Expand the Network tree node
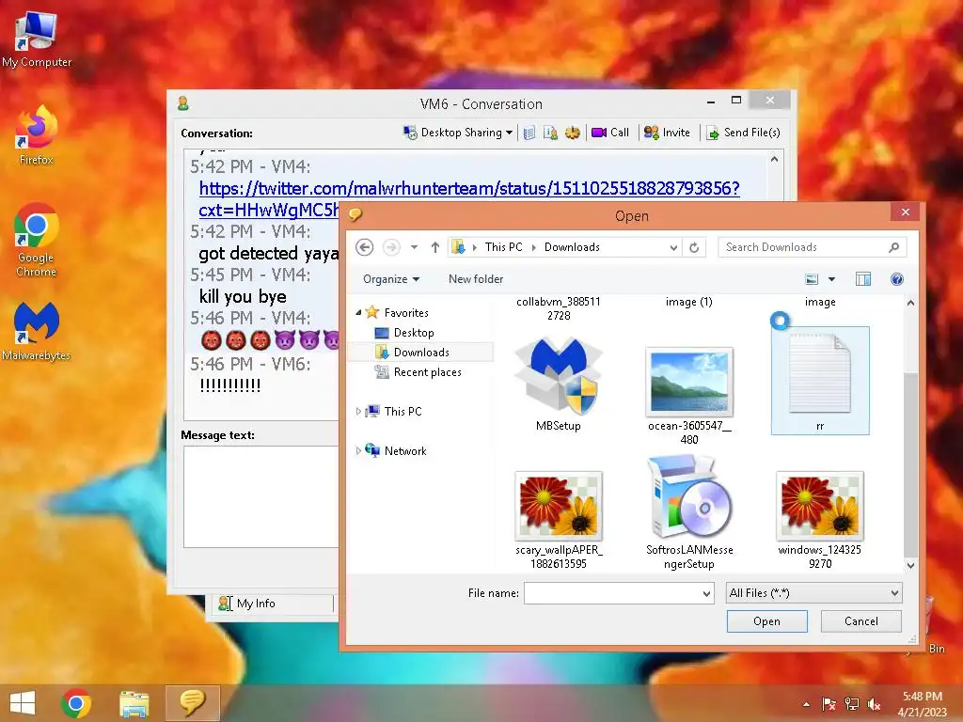The image size is (963, 722). coord(358,450)
